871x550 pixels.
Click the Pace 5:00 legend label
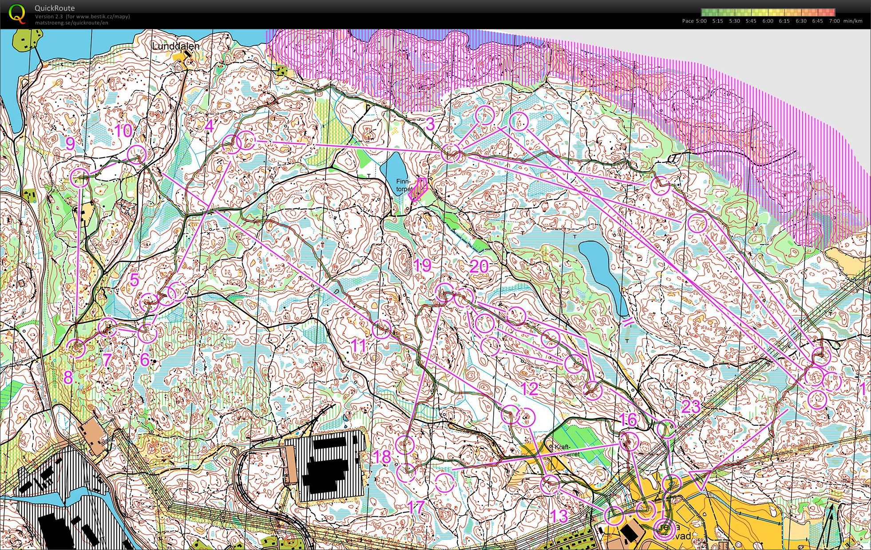pyautogui.click(x=695, y=21)
